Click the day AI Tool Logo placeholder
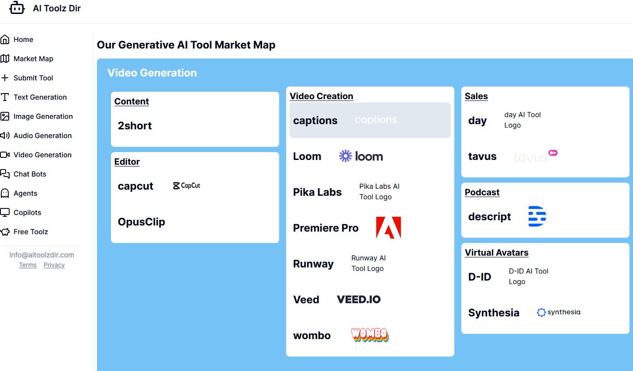The image size is (633, 371). point(522,120)
